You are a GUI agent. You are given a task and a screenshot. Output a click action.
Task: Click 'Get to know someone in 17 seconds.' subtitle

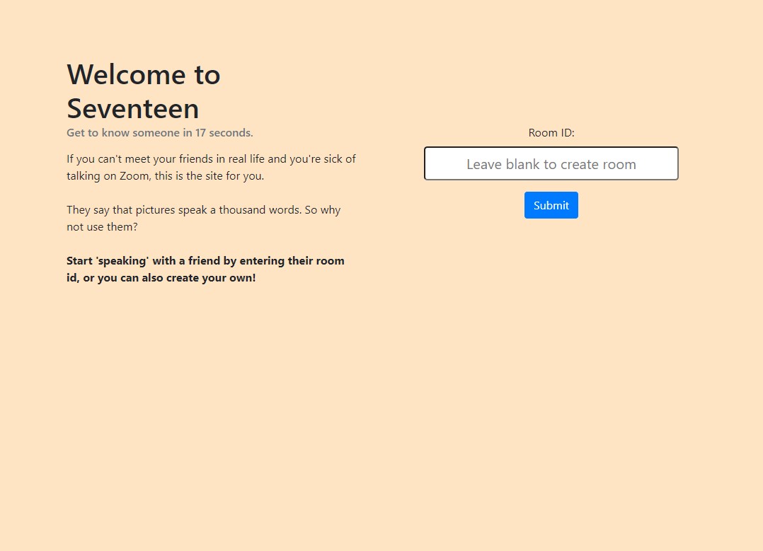pos(160,133)
